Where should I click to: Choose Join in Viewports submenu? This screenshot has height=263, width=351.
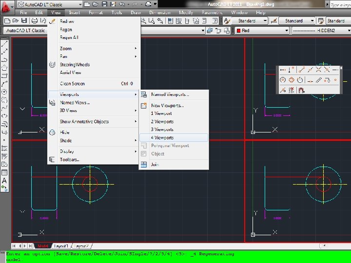[x=174, y=165]
